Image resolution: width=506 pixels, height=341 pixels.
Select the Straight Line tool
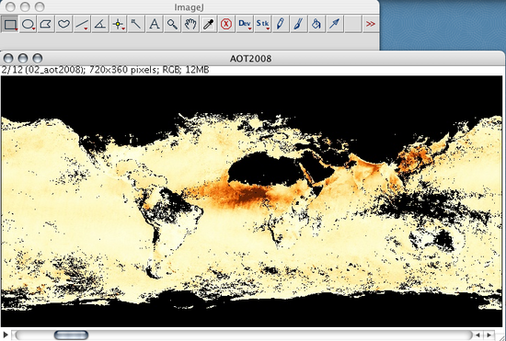click(x=82, y=24)
